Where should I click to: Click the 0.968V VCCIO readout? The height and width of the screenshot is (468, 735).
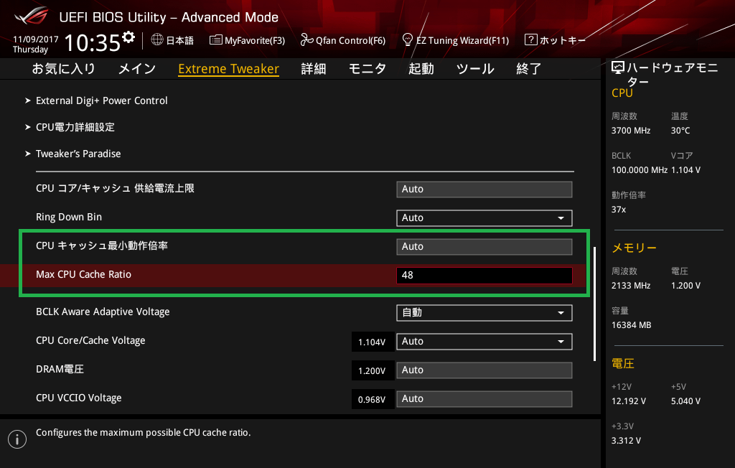click(373, 400)
